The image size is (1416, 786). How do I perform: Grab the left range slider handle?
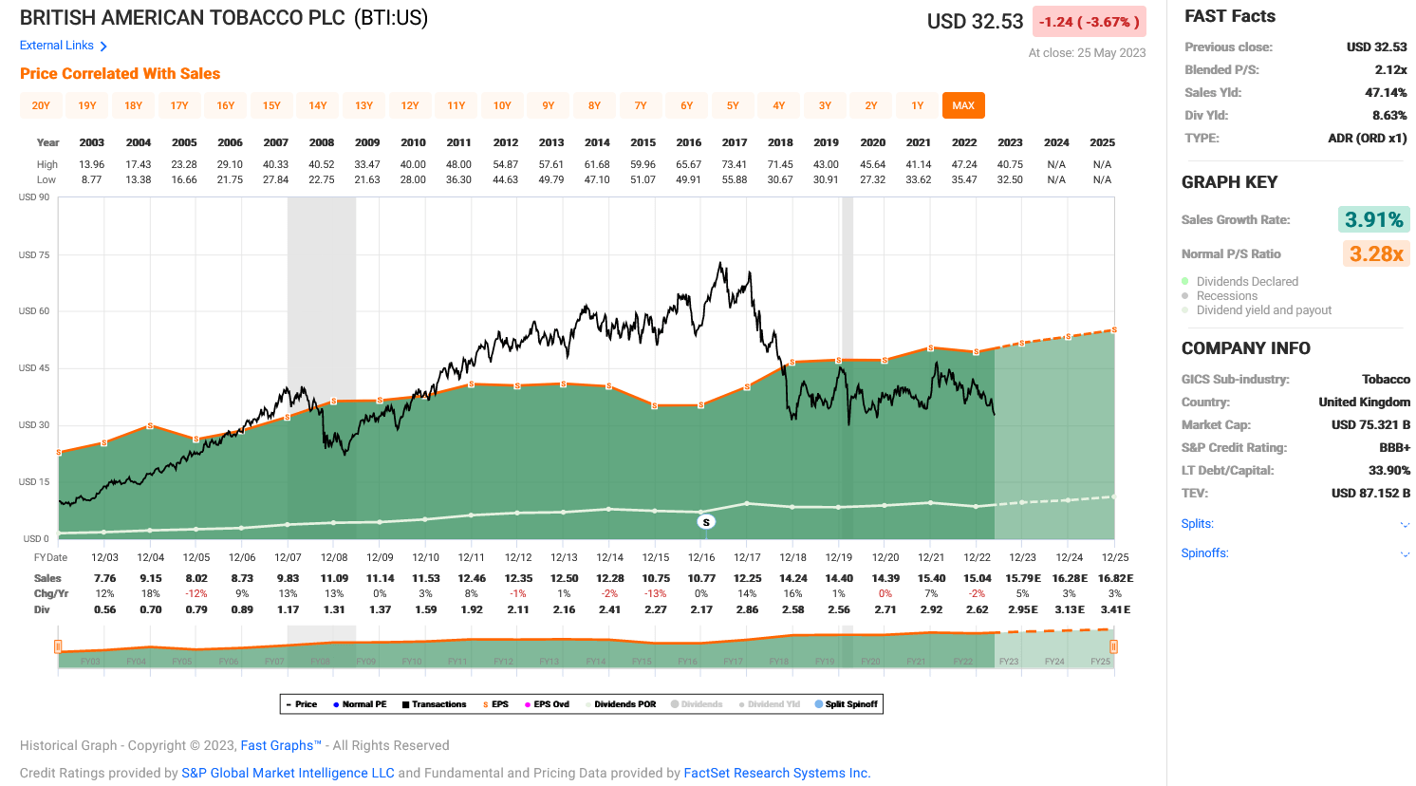(x=58, y=646)
